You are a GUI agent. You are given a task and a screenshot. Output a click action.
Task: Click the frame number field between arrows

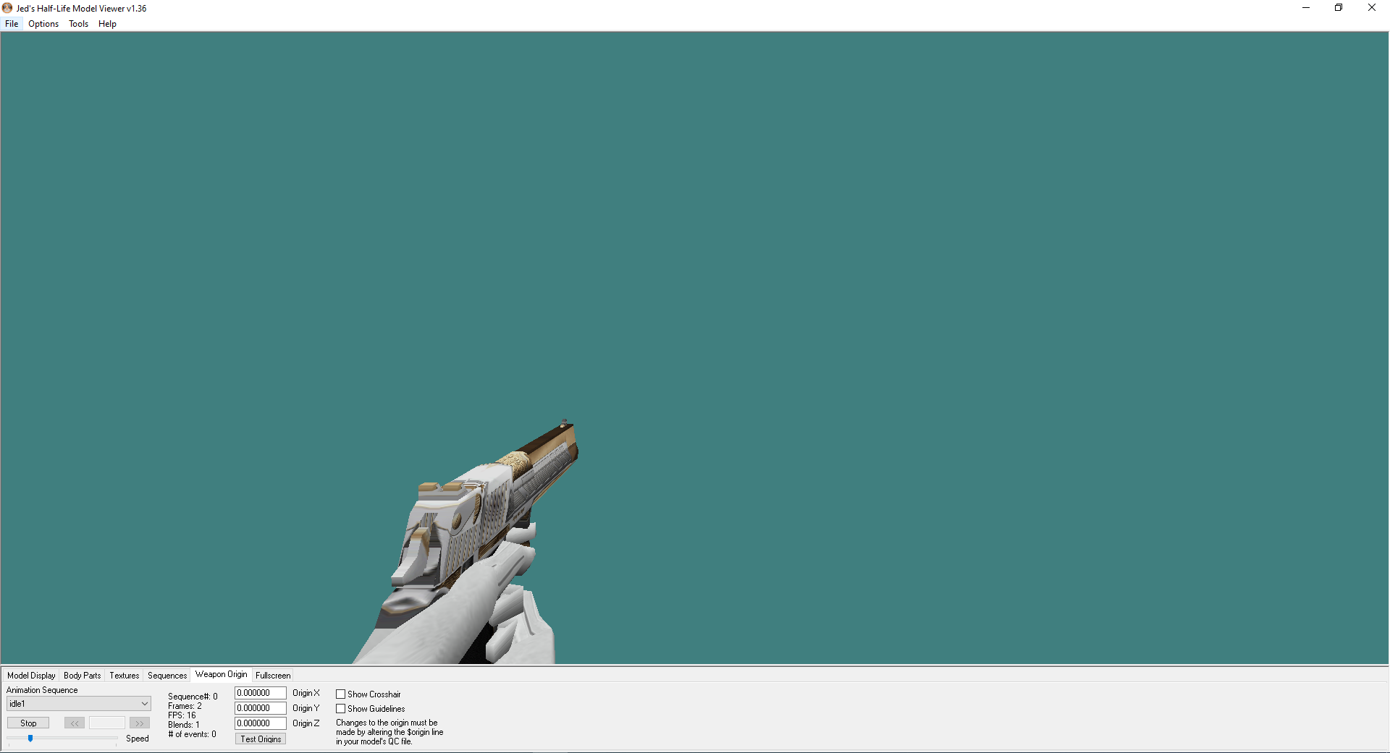[x=107, y=723]
